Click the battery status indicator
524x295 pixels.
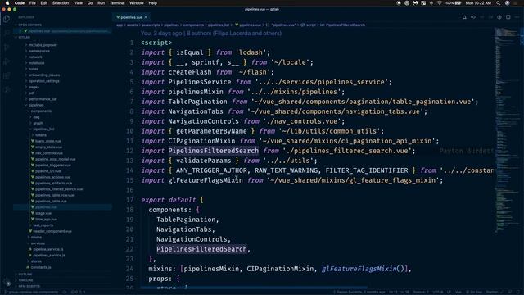tap(454, 3)
